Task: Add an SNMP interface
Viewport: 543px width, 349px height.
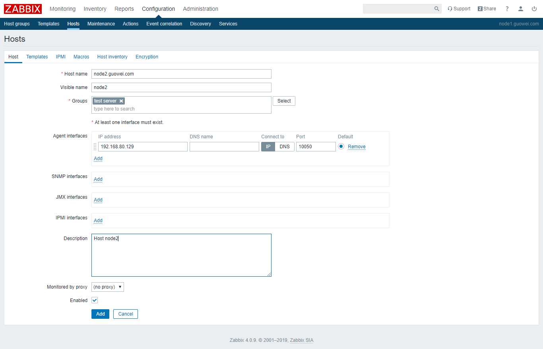Action: 98,179
